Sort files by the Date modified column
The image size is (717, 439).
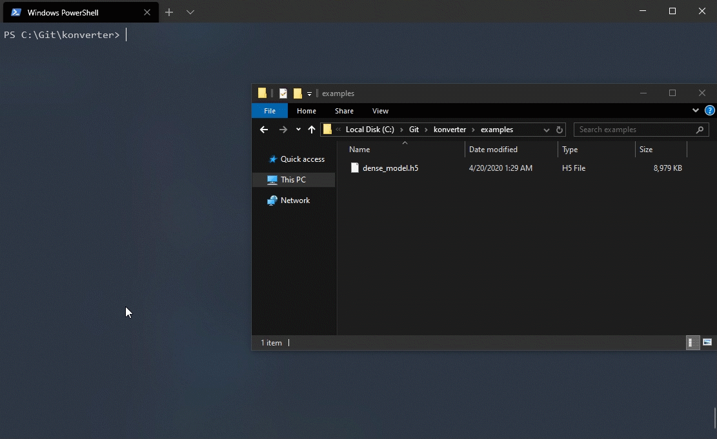click(x=493, y=150)
